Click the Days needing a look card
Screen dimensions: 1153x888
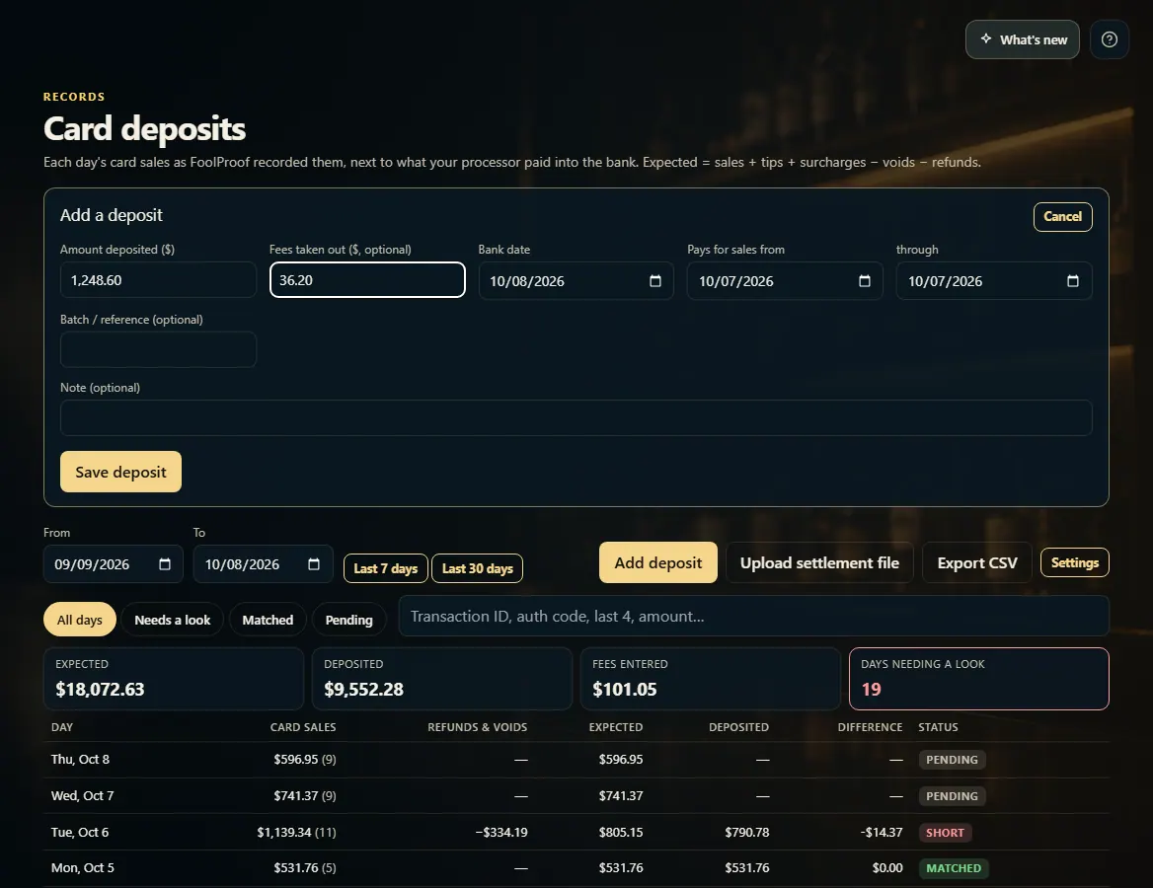pyautogui.click(x=978, y=679)
